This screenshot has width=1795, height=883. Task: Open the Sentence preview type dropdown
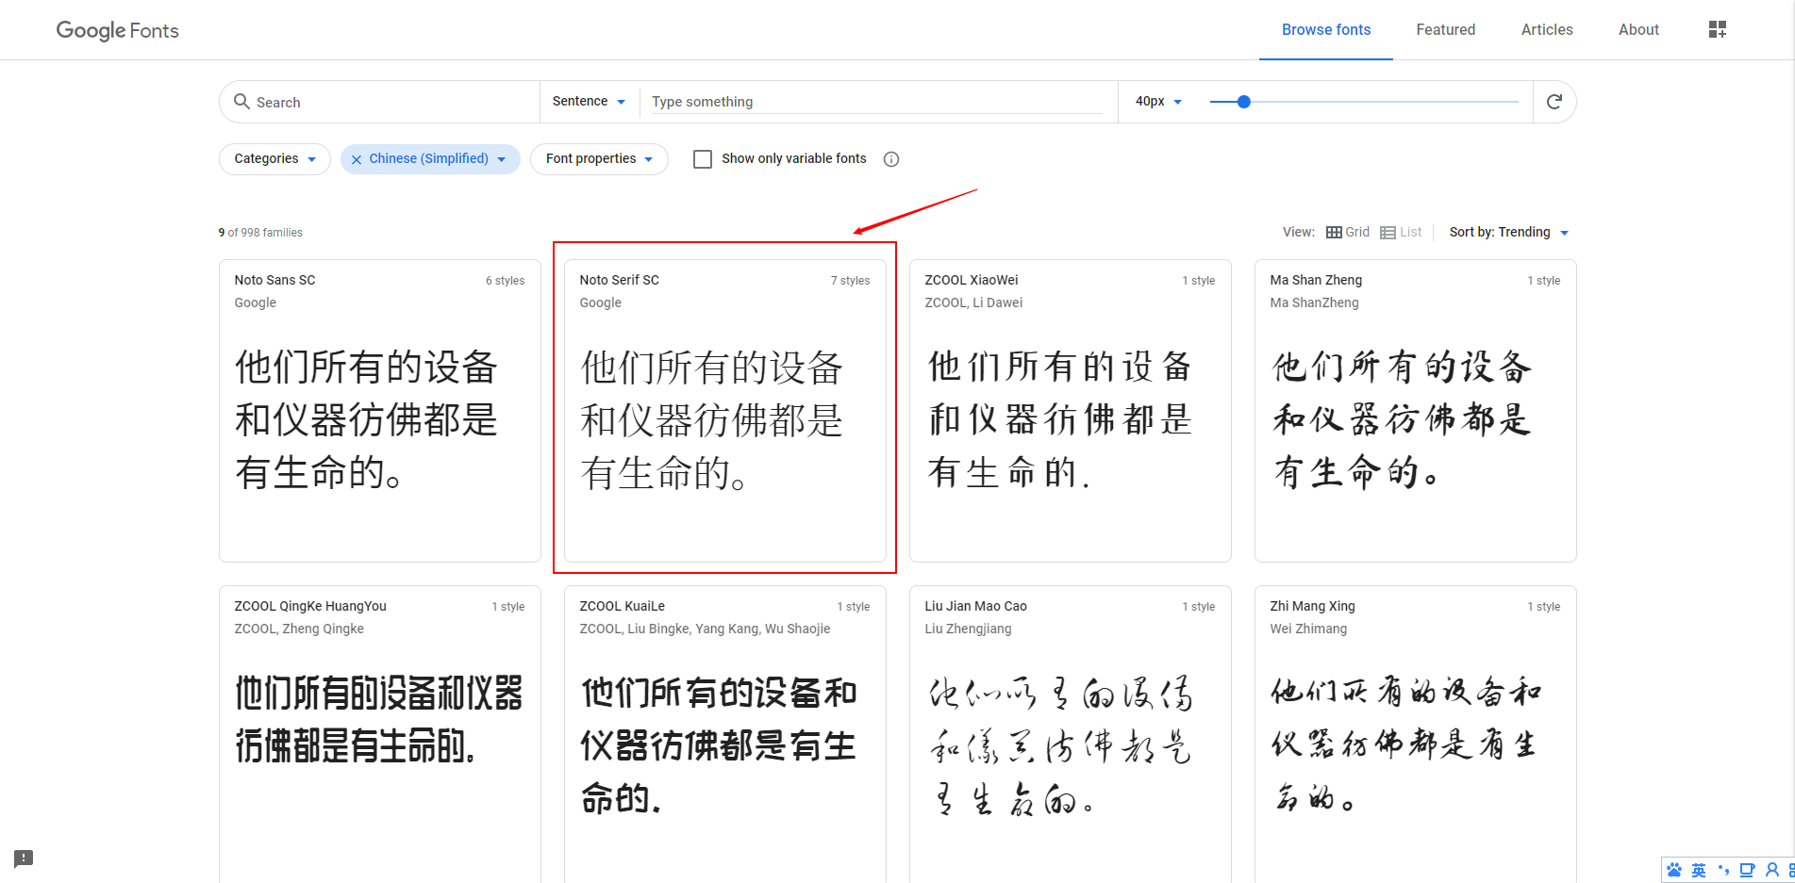tap(590, 102)
